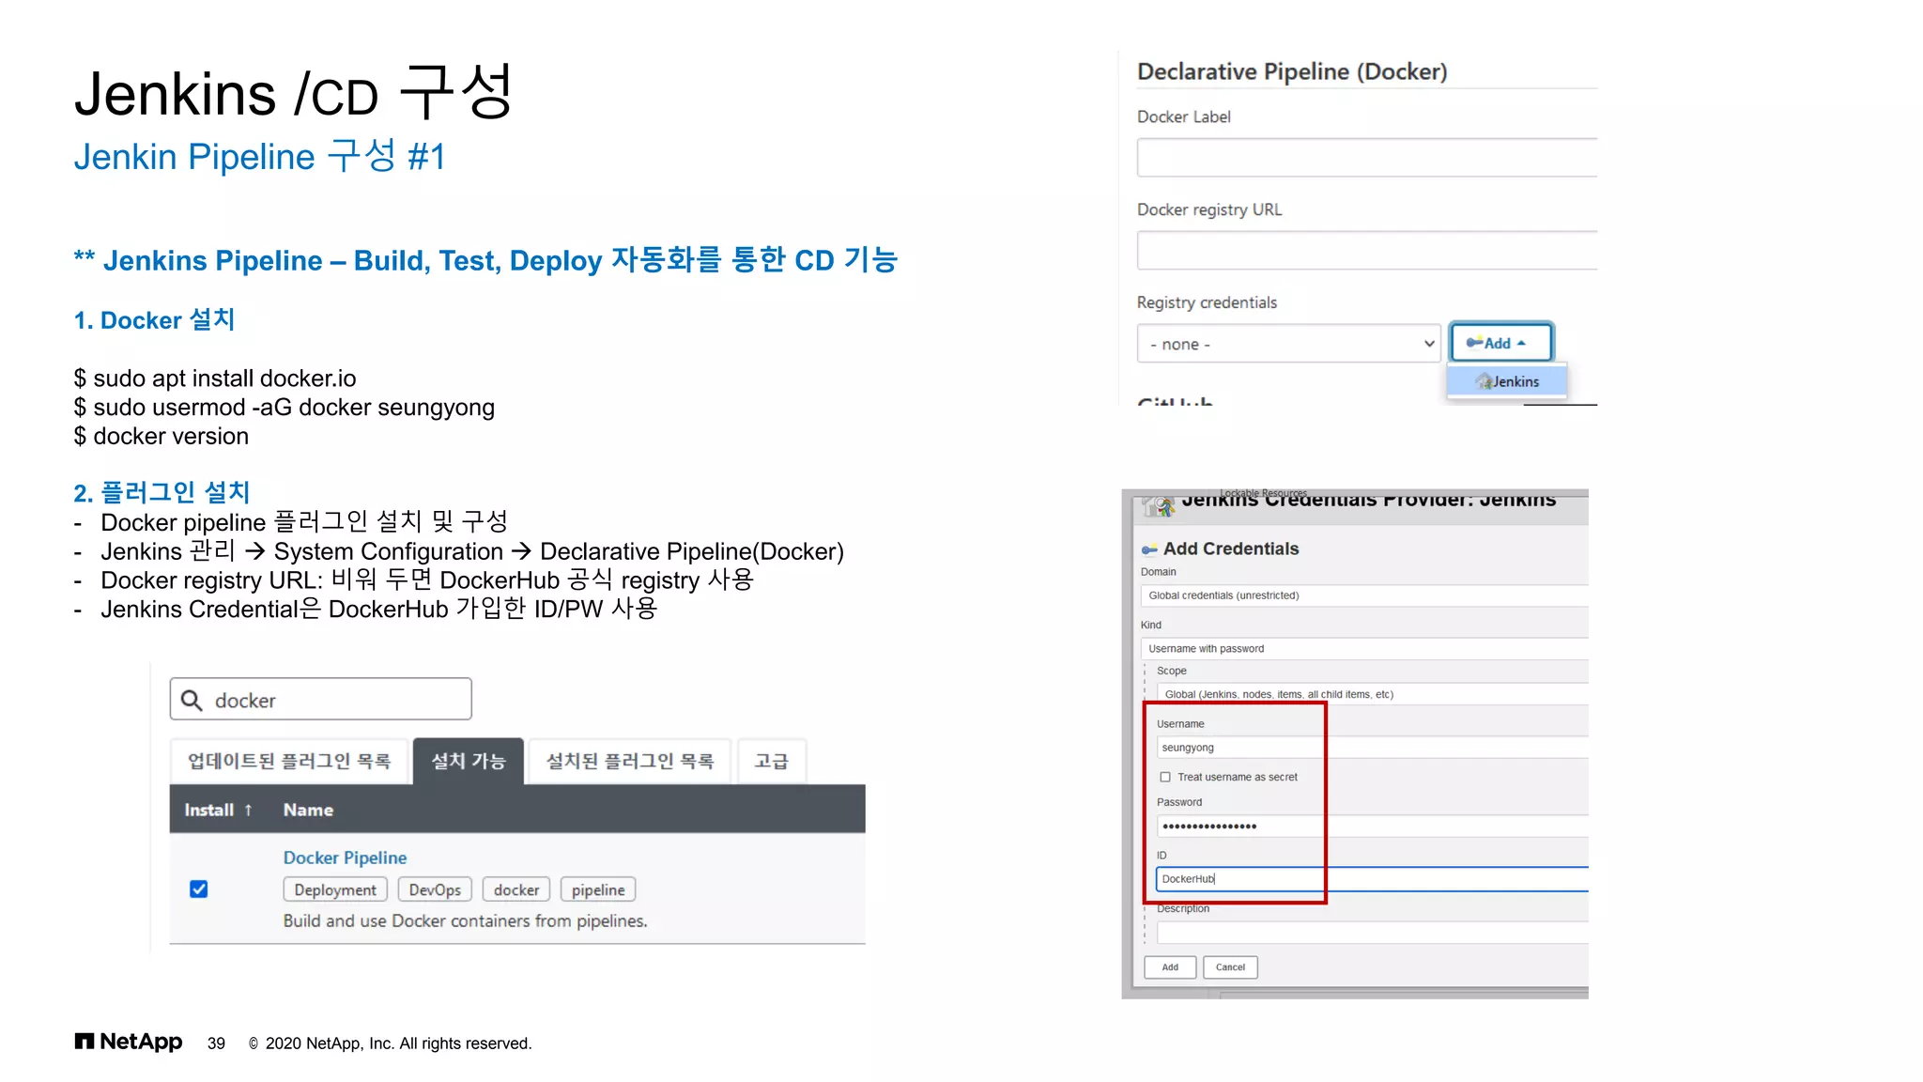Image resolution: width=1923 pixels, height=1082 pixels.
Task: Expand the Add credentials button menu
Action: tap(1500, 343)
